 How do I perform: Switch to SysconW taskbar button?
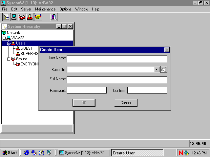point(84,153)
